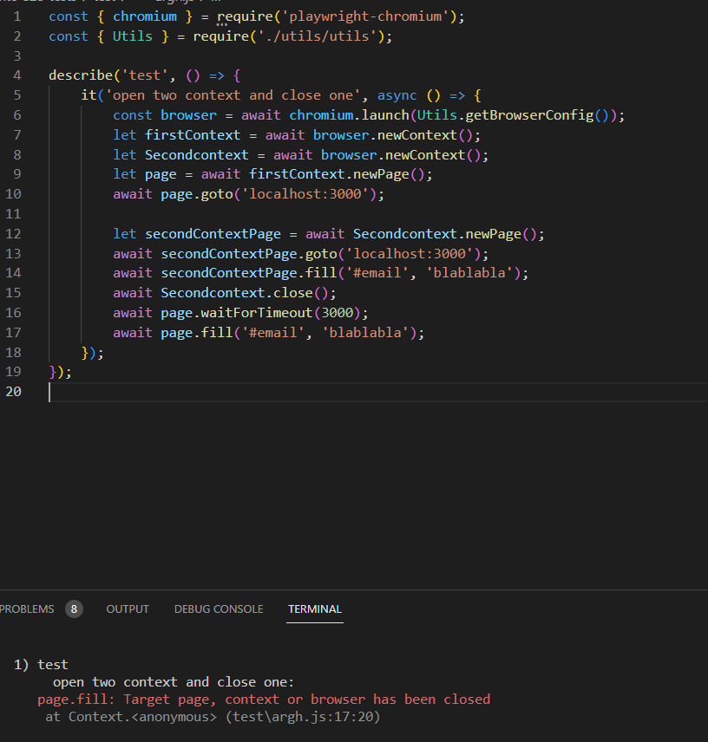708x742 pixels.
Task: Click the problems count badge showing 8
Action: click(74, 609)
